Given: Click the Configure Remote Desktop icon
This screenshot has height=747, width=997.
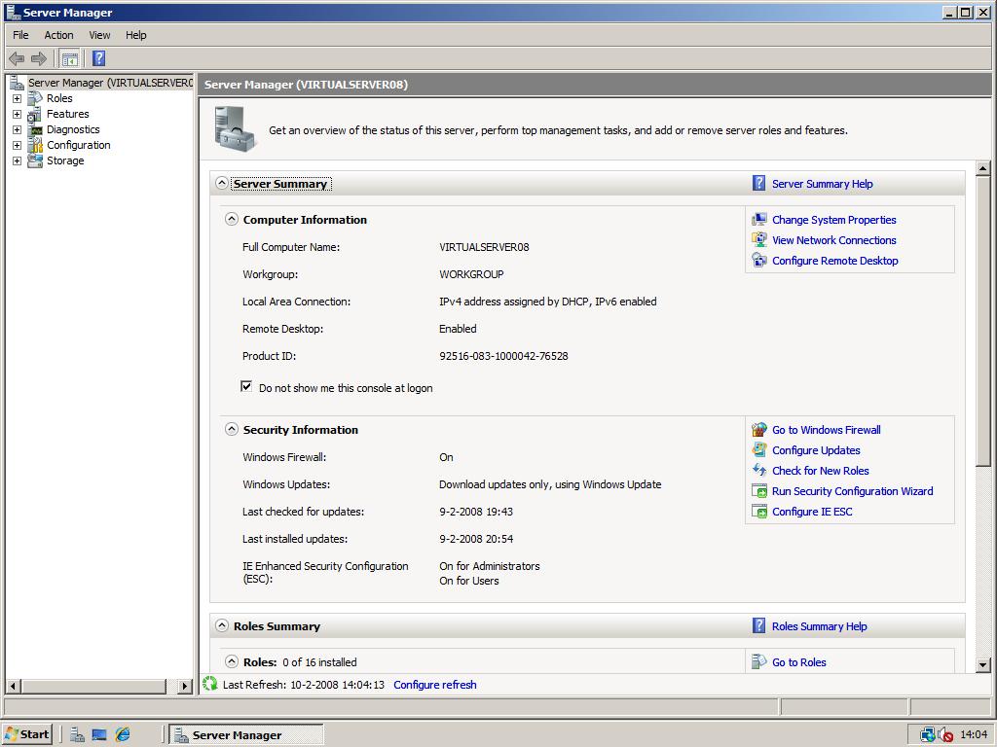Looking at the screenshot, I should 759,261.
